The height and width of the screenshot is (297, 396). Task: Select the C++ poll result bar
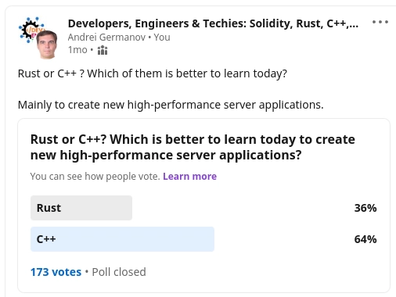pos(122,239)
